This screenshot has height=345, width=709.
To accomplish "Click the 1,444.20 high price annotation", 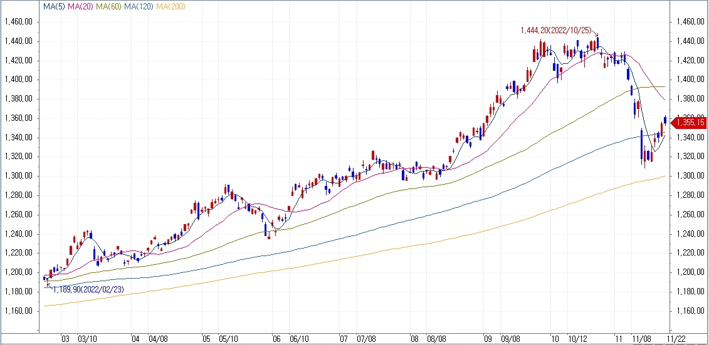I will 557,30.
